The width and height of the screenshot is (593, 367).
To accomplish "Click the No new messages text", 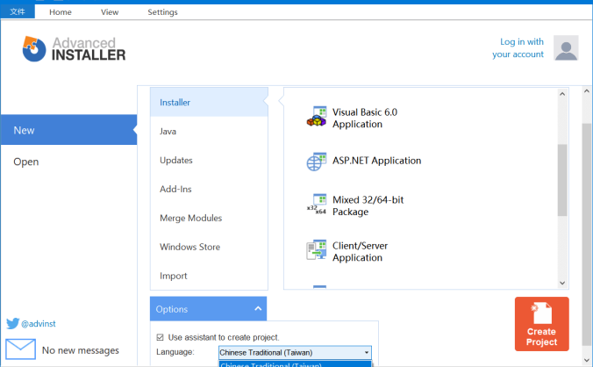I will pos(80,350).
